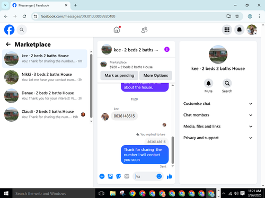Open Chrome tab search dropdown arrow
265x198 pixels.
click(5, 5)
